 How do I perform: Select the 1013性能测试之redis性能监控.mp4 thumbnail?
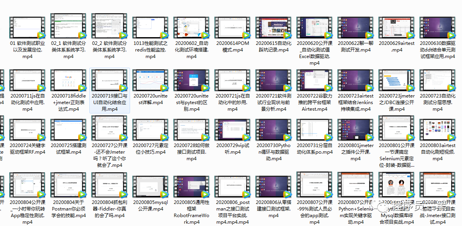click(x=151, y=28)
